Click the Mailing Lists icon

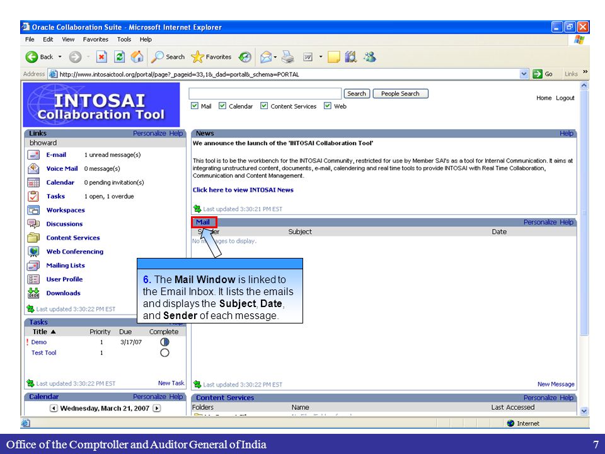coord(33,265)
